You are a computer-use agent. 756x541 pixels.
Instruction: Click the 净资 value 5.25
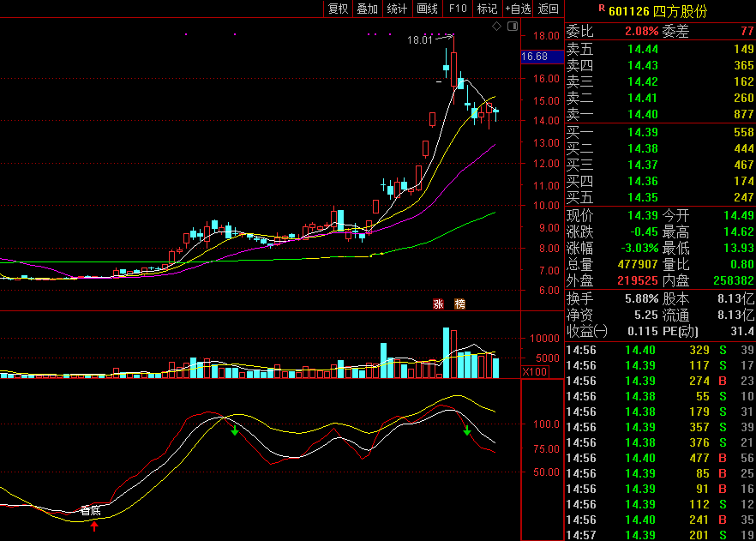pyautogui.click(x=646, y=316)
